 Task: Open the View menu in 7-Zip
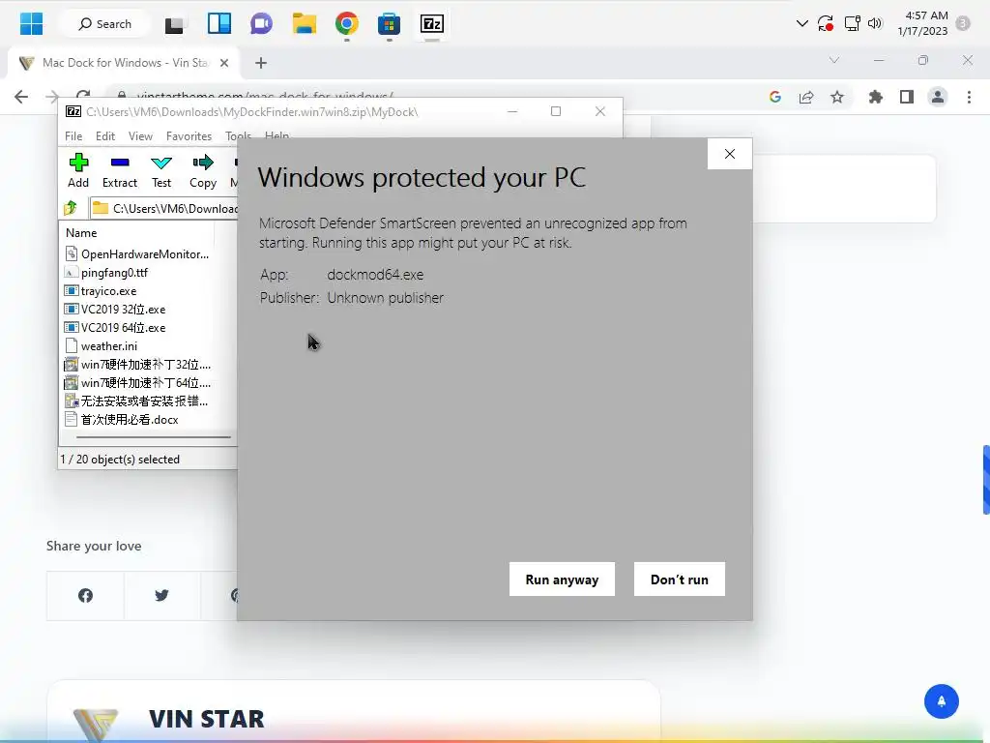click(140, 135)
